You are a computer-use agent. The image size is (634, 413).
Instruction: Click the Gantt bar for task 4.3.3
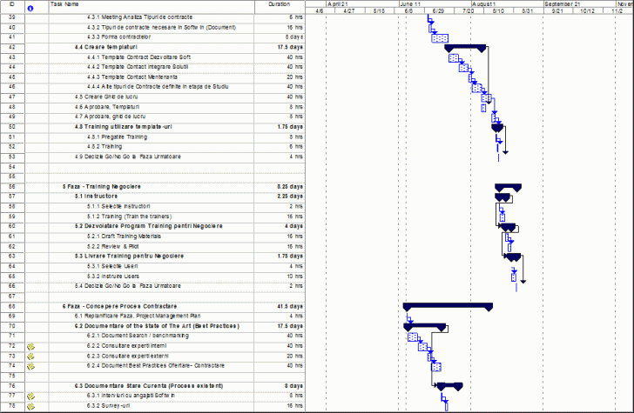click(x=440, y=38)
